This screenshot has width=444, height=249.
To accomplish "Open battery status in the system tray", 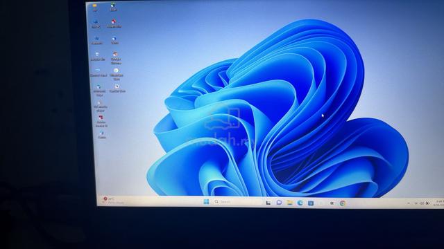I will tap(427, 203).
